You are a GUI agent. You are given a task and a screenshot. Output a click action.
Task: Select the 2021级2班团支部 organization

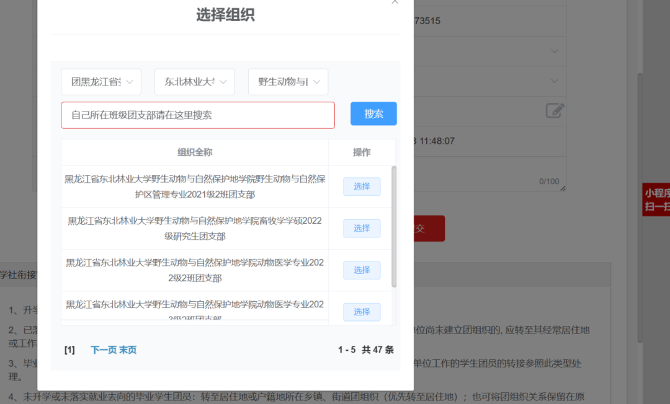point(361,186)
